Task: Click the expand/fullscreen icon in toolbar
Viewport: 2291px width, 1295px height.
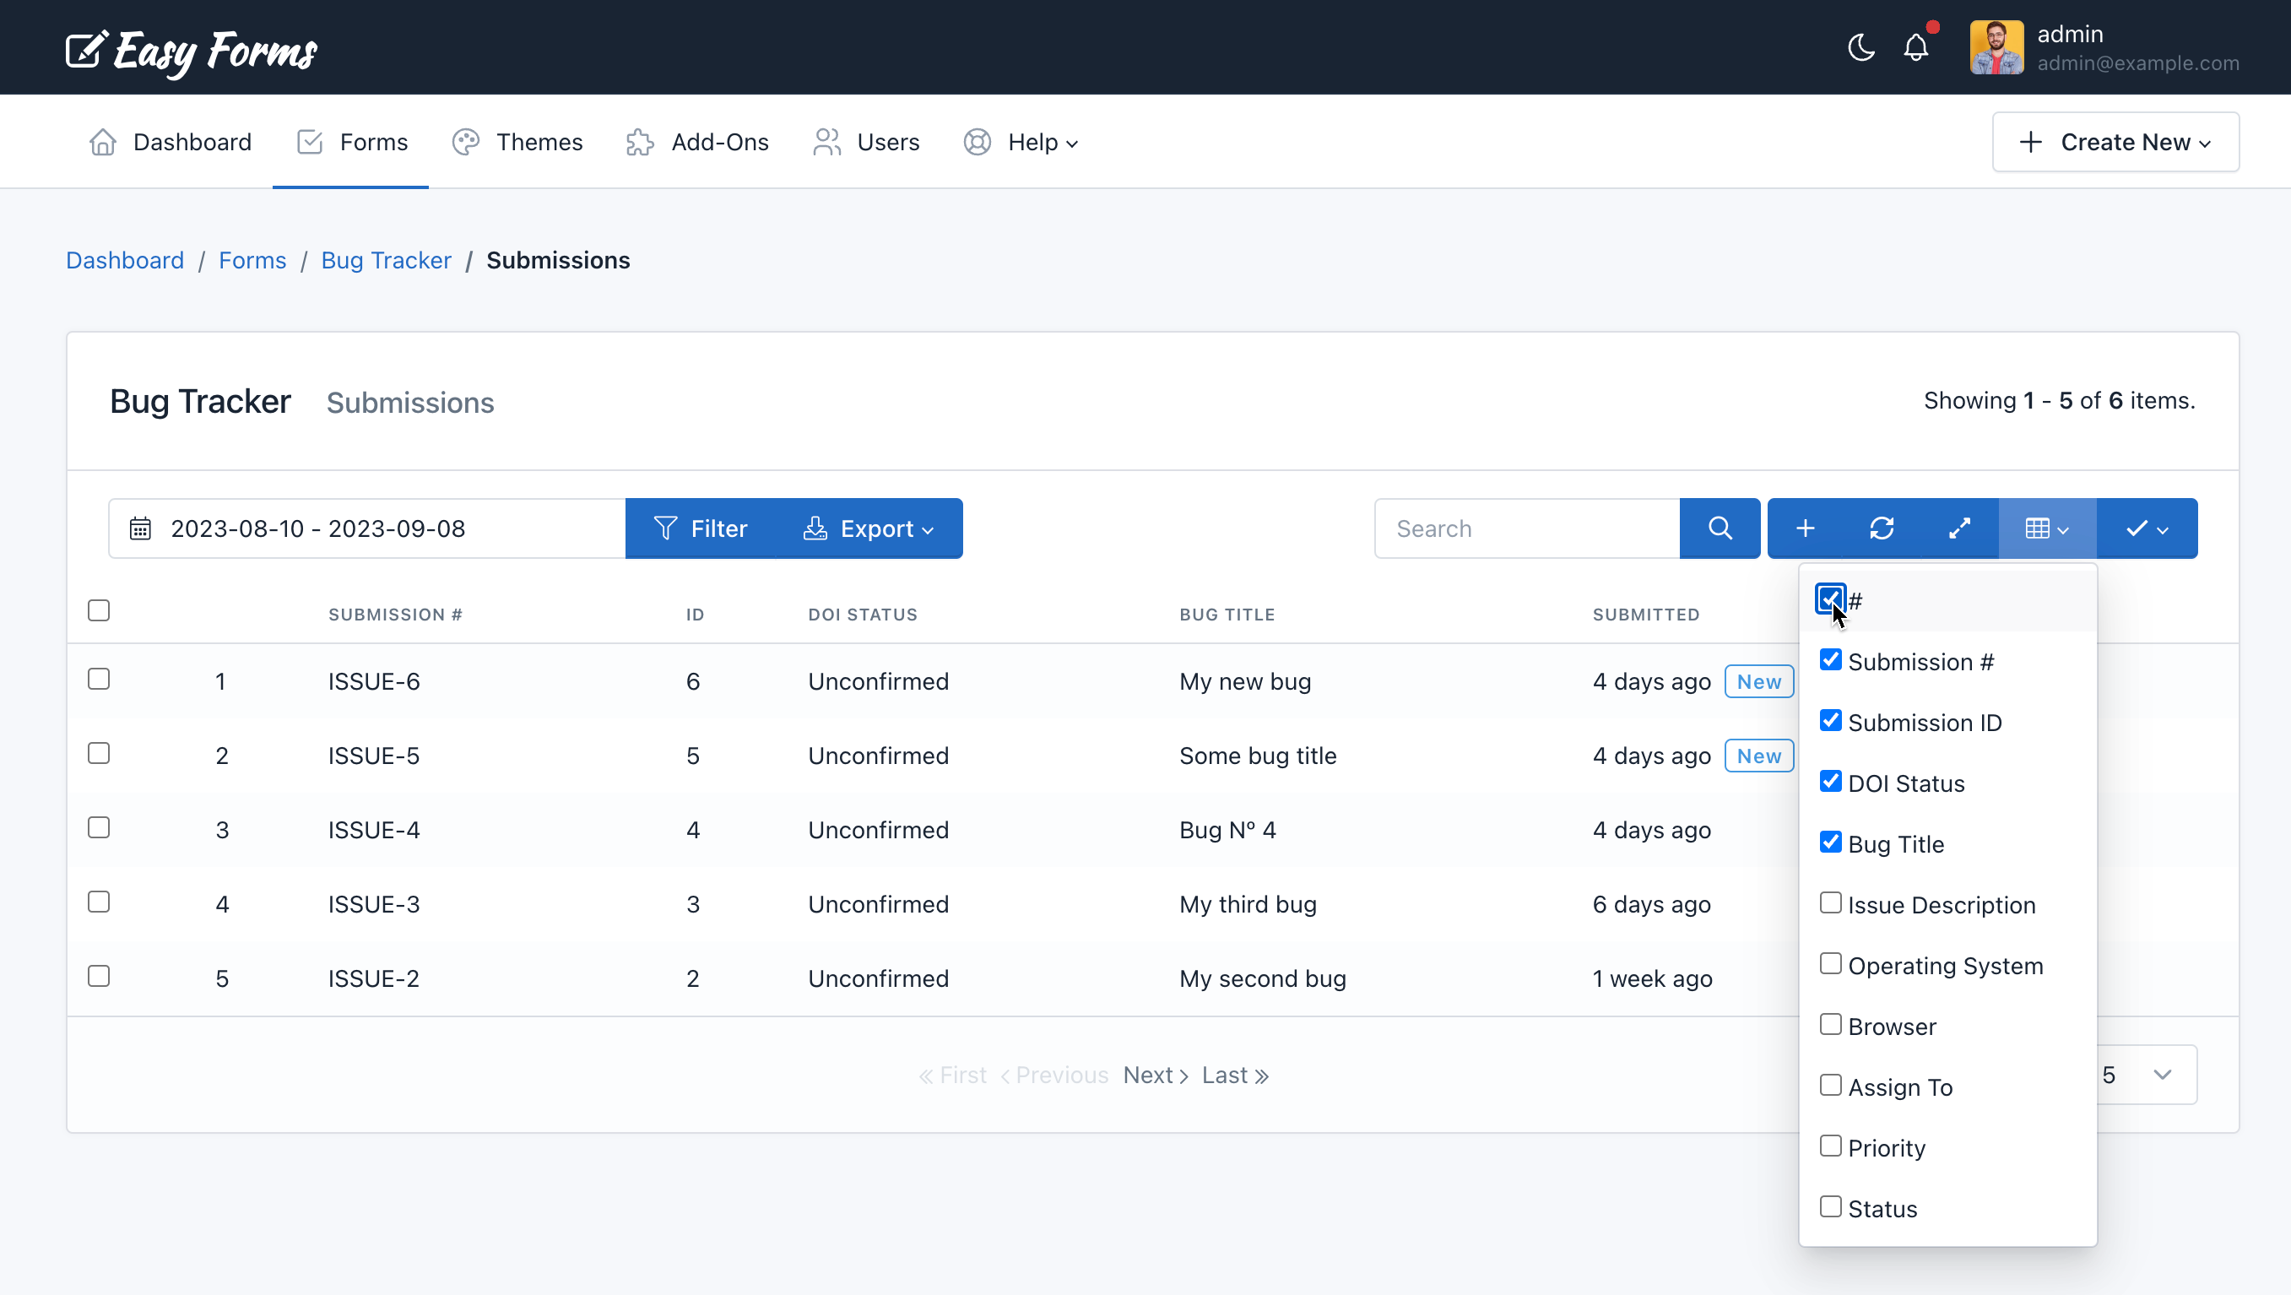Action: [1961, 527]
